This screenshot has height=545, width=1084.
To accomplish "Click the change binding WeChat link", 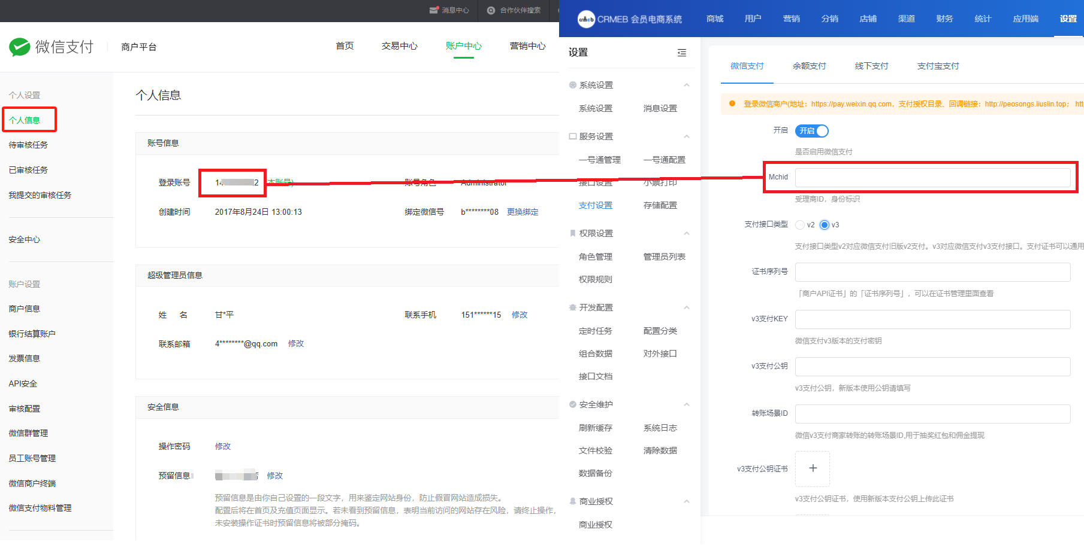I will point(522,212).
